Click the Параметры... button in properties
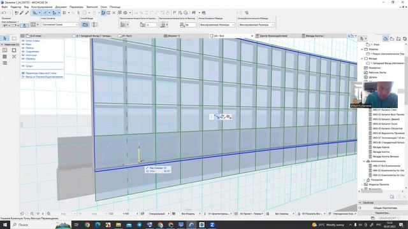 coord(382,213)
